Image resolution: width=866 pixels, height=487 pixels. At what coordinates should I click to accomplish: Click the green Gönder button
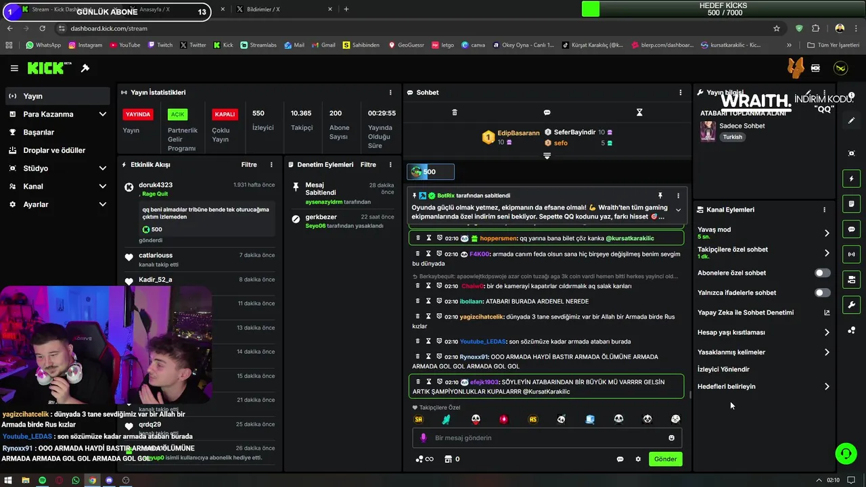coord(665,459)
